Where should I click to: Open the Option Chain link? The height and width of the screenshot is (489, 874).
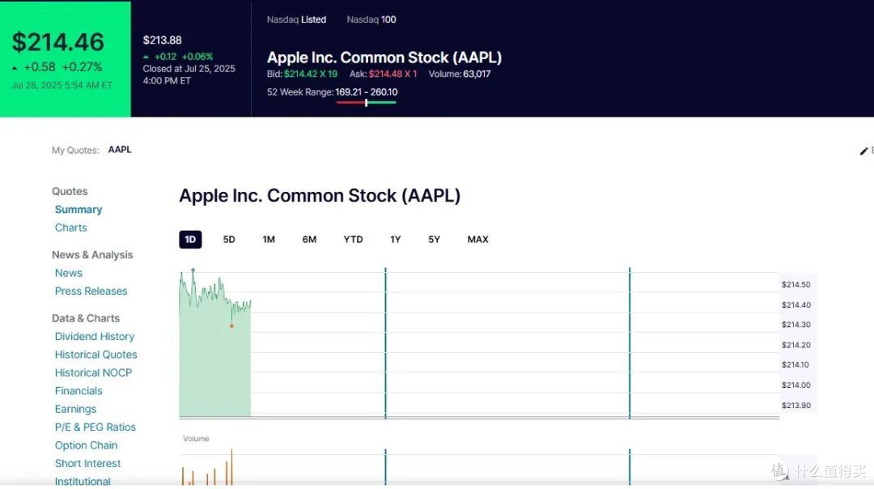click(86, 445)
